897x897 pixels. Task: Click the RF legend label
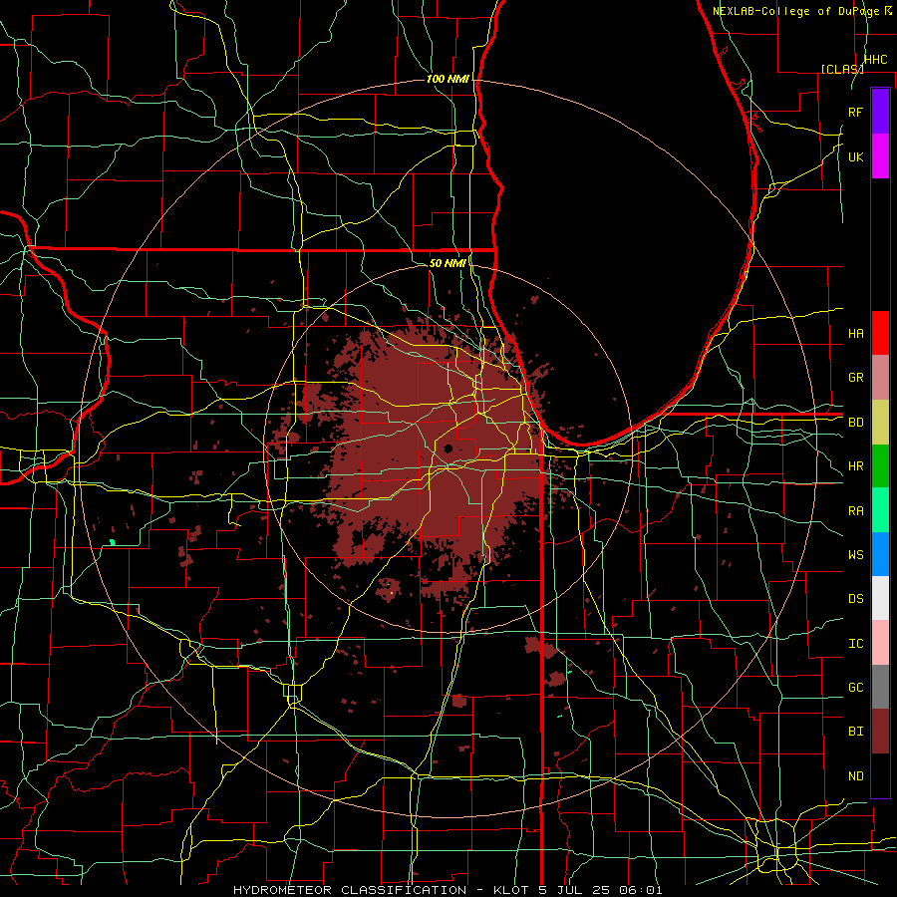855,112
